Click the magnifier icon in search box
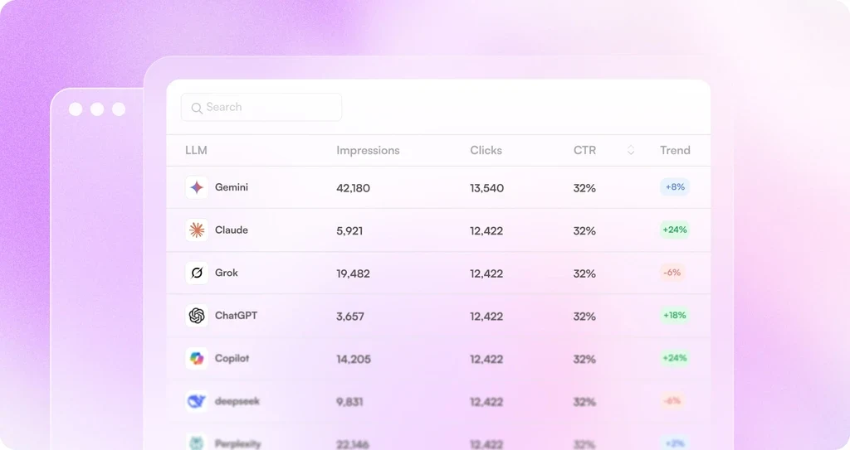Image resolution: width=850 pixels, height=450 pixels. pos(197,108)
